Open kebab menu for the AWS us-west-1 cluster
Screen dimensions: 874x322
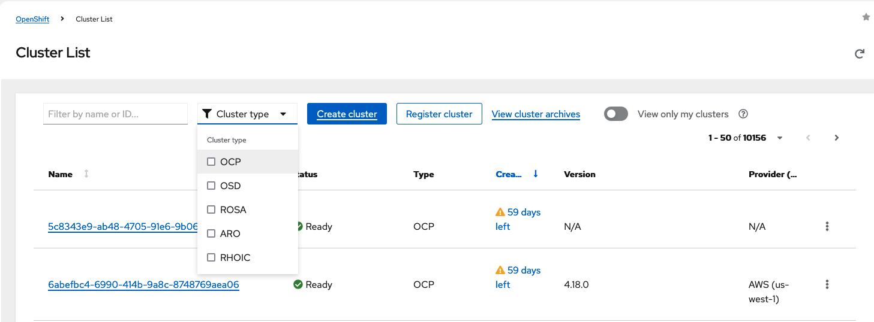pyautogui.click(x=827, y=284)
